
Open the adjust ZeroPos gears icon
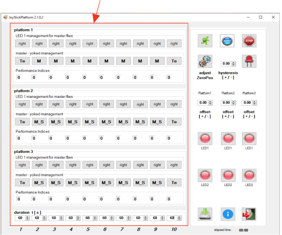coord(204,62)
